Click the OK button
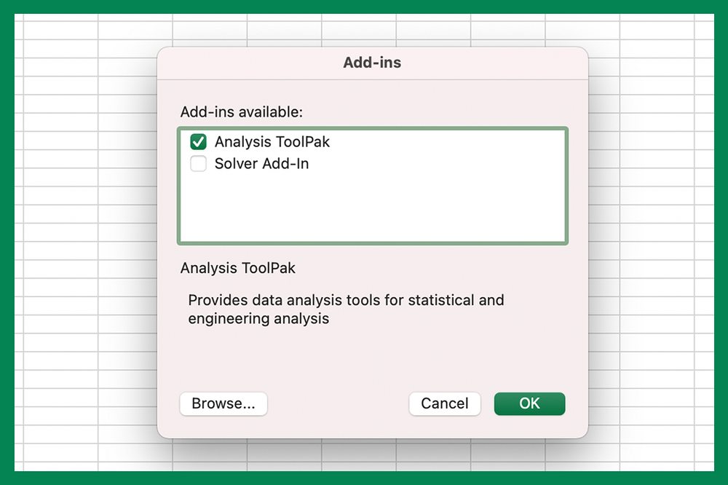The width and height of the screenshot is (728, 485). click(x=529, y=403)
